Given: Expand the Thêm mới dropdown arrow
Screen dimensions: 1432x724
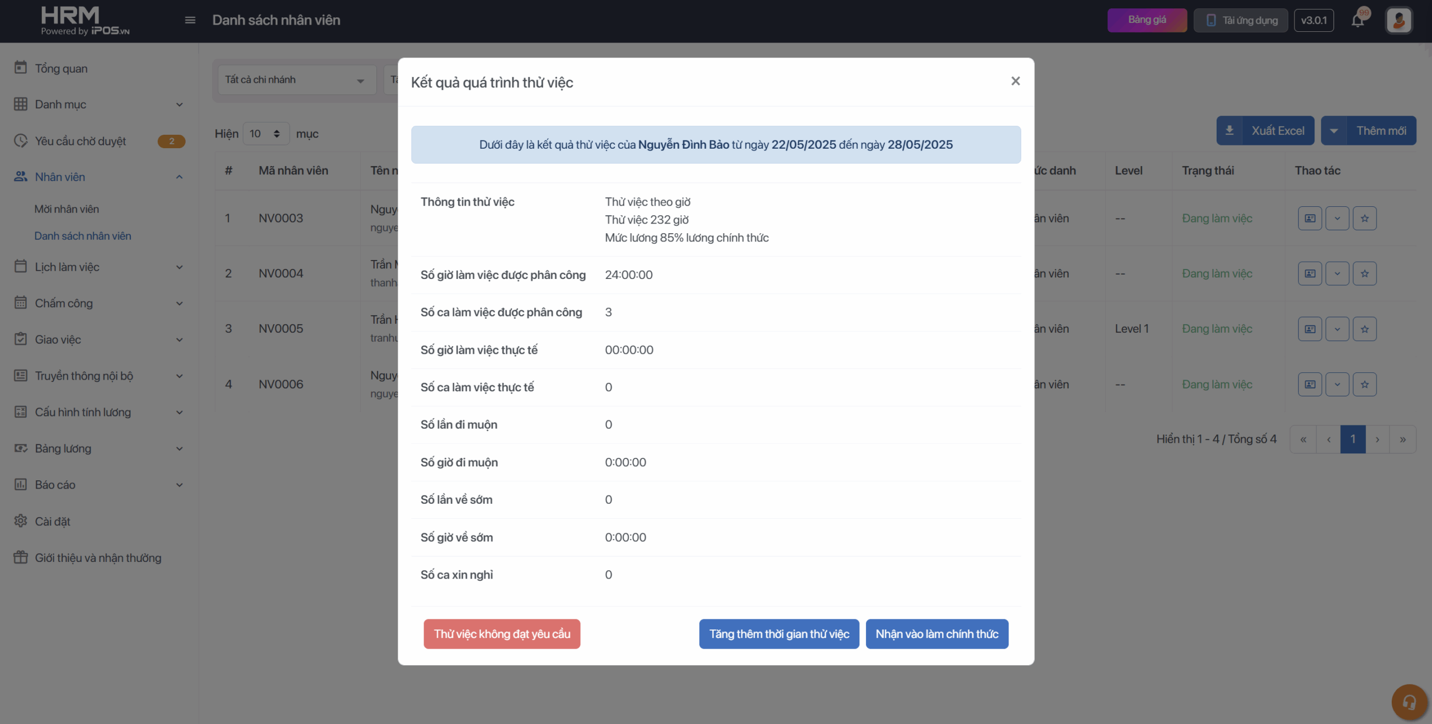Looking at the screenshot, I should 1334,131.
